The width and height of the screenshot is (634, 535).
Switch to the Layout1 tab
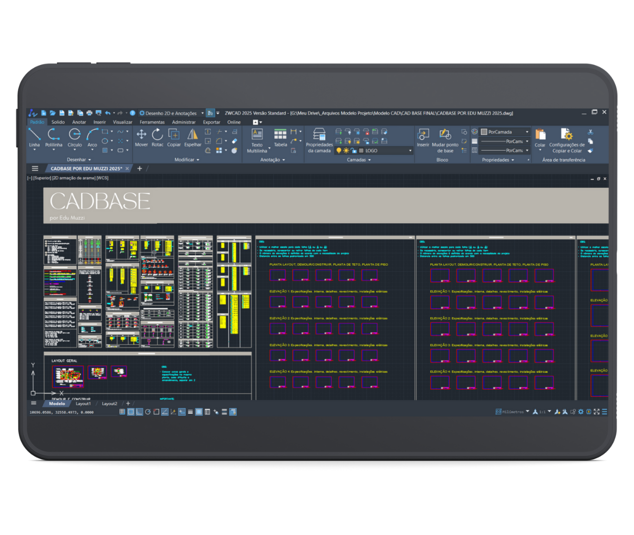(x=83, y=403)
